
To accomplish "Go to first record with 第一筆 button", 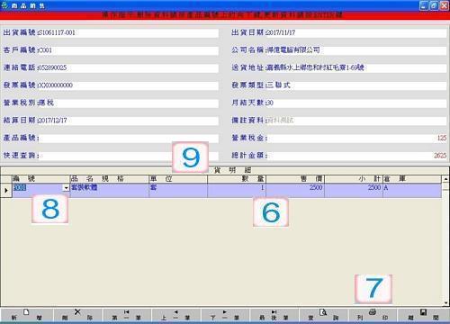I will point(126,315).
